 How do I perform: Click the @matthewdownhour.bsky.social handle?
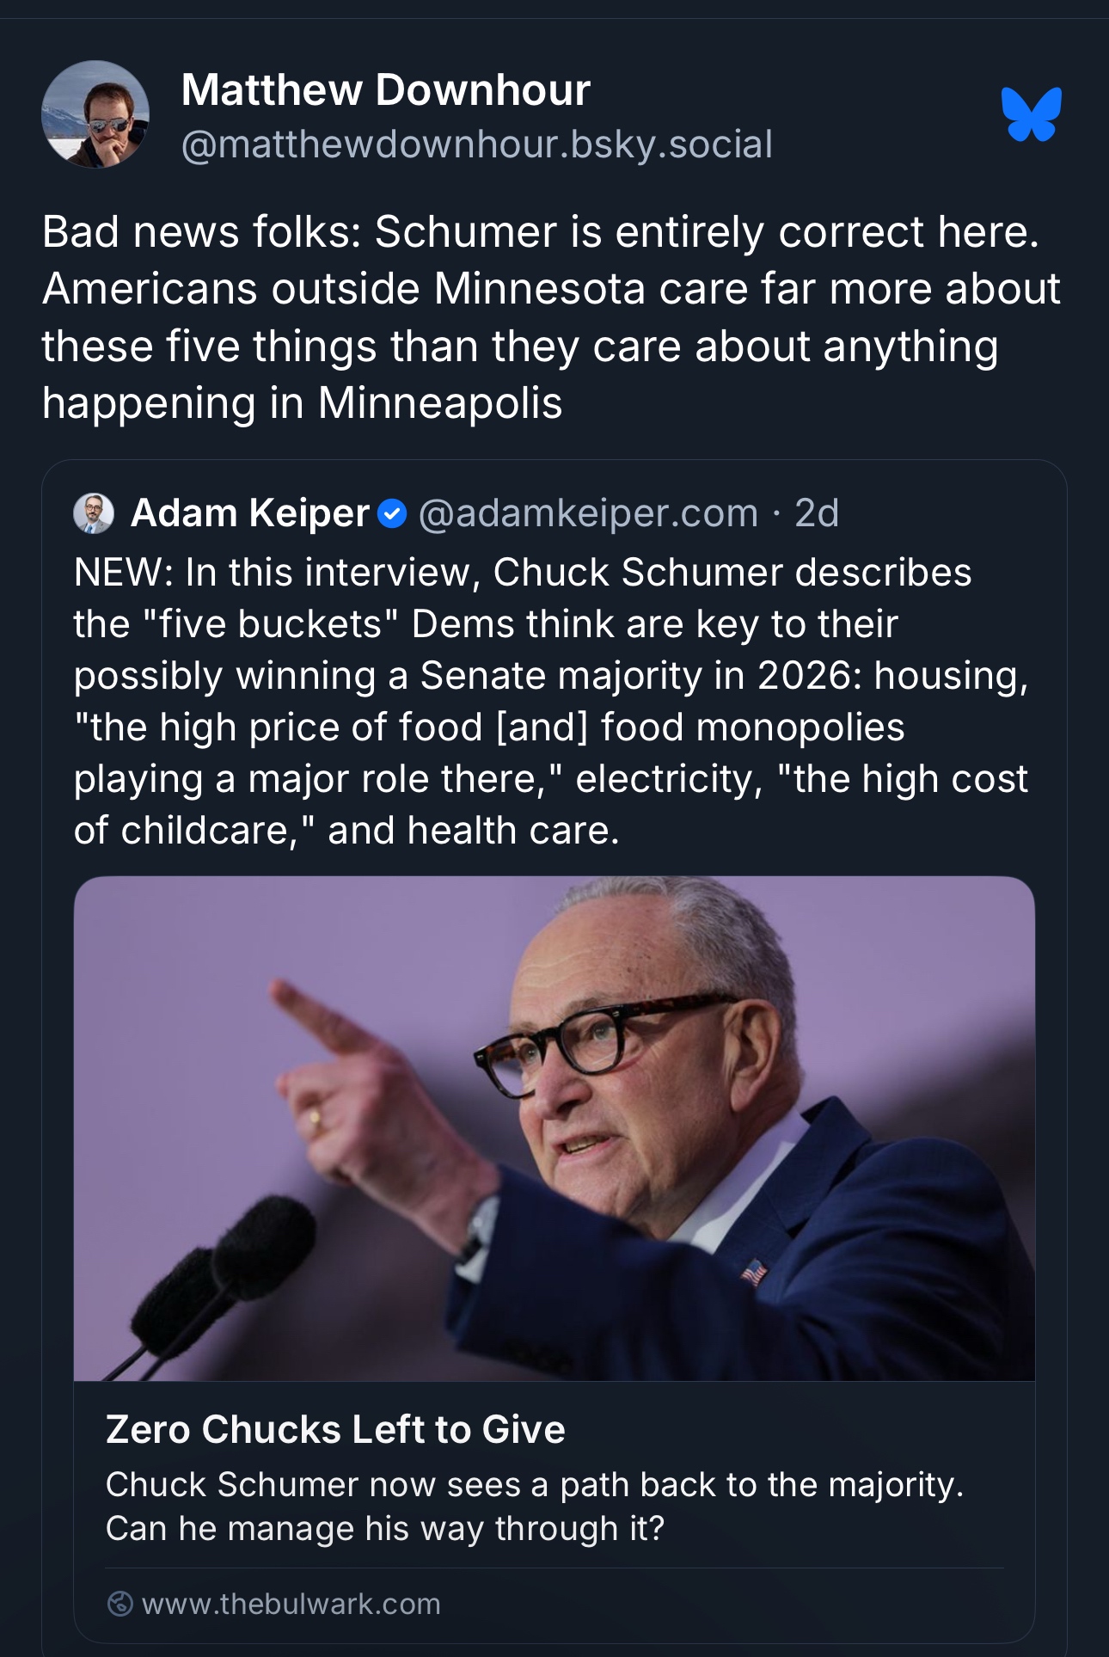[477, 144]
